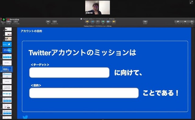195x120 pixels.
Task: Add a text box with the Text icon
Action: (x=98, y=22)
